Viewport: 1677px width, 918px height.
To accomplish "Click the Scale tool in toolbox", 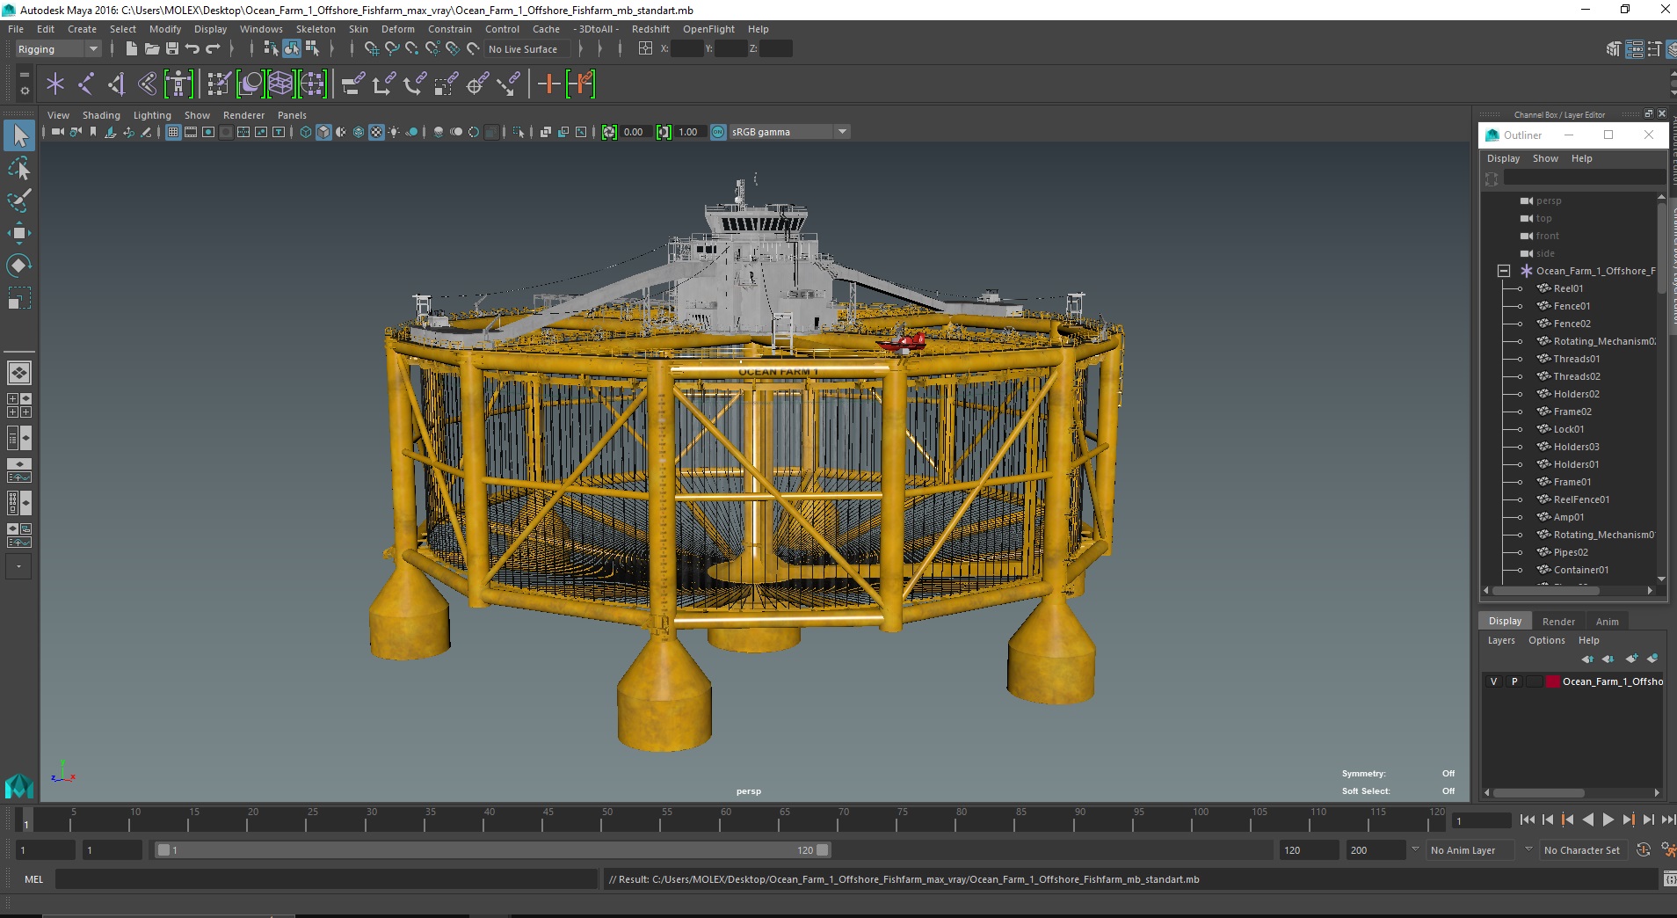I will 19,298.
